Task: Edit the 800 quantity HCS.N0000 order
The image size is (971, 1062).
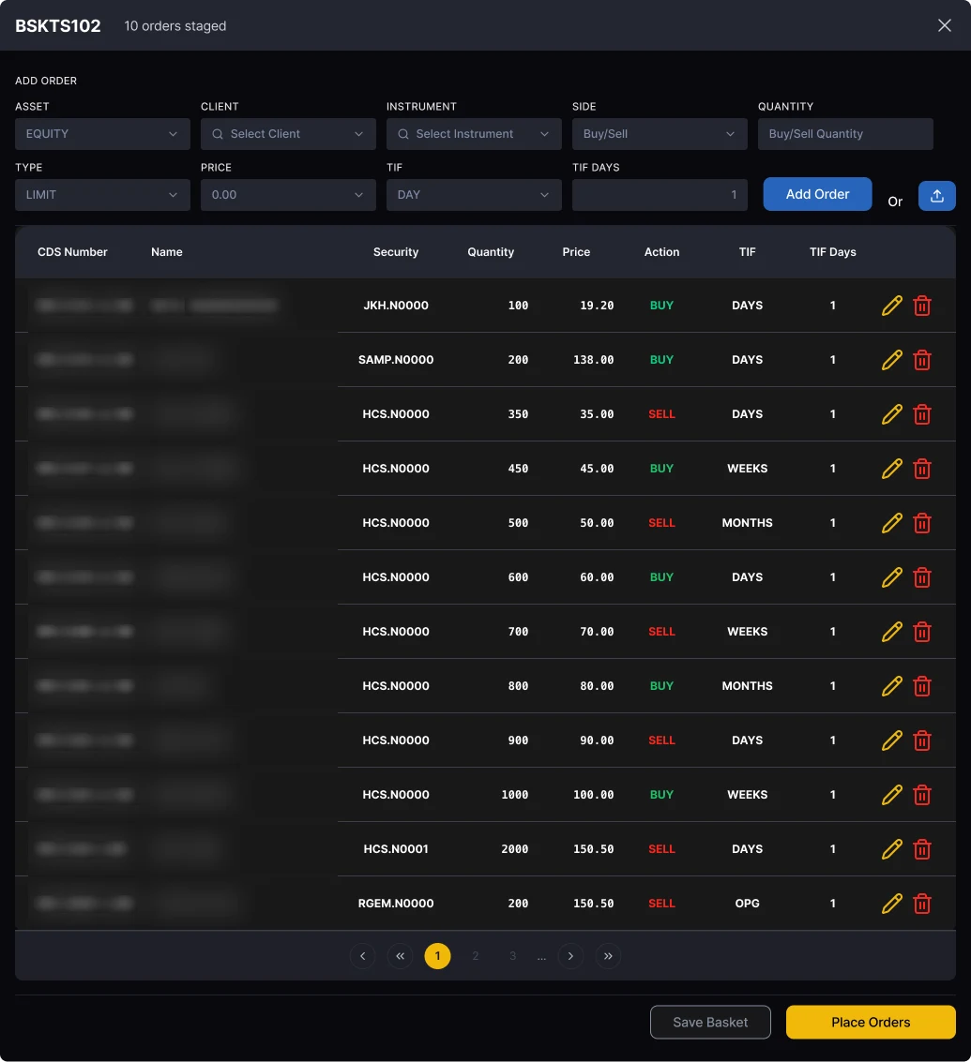Action: point(891,686)
